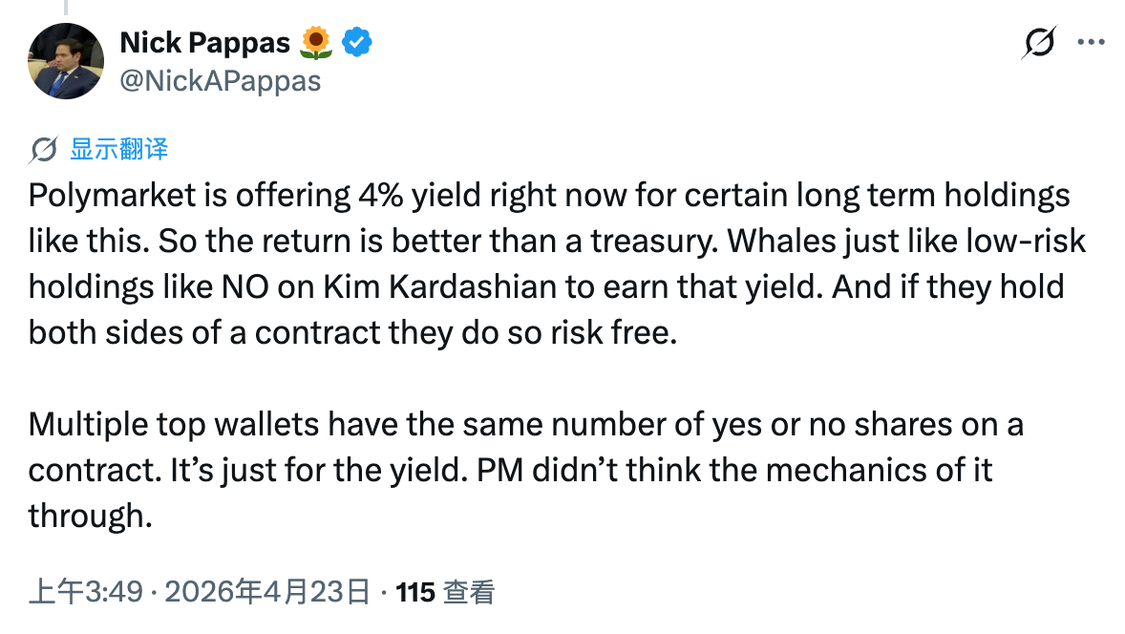Click the sunflower emoji beside the name
This screenshot has height=634, width=1125.
click(316, 42)
